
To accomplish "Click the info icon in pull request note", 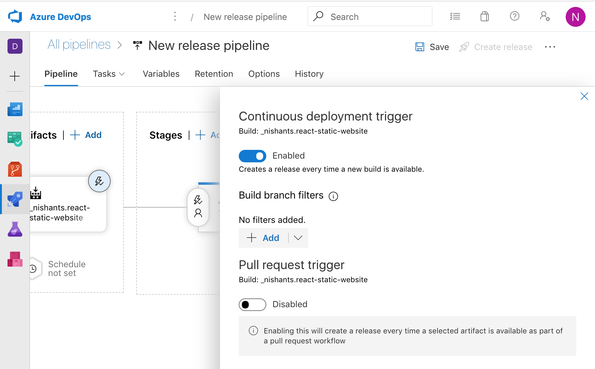I will pos(253,331).
